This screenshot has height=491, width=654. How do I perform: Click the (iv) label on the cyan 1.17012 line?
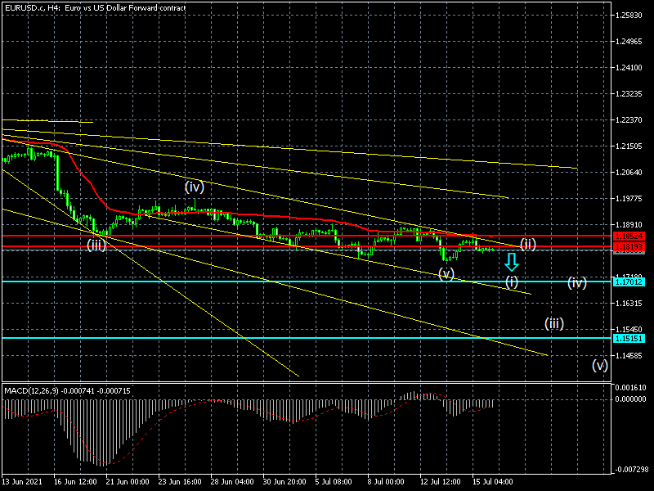tap(577, 283)
